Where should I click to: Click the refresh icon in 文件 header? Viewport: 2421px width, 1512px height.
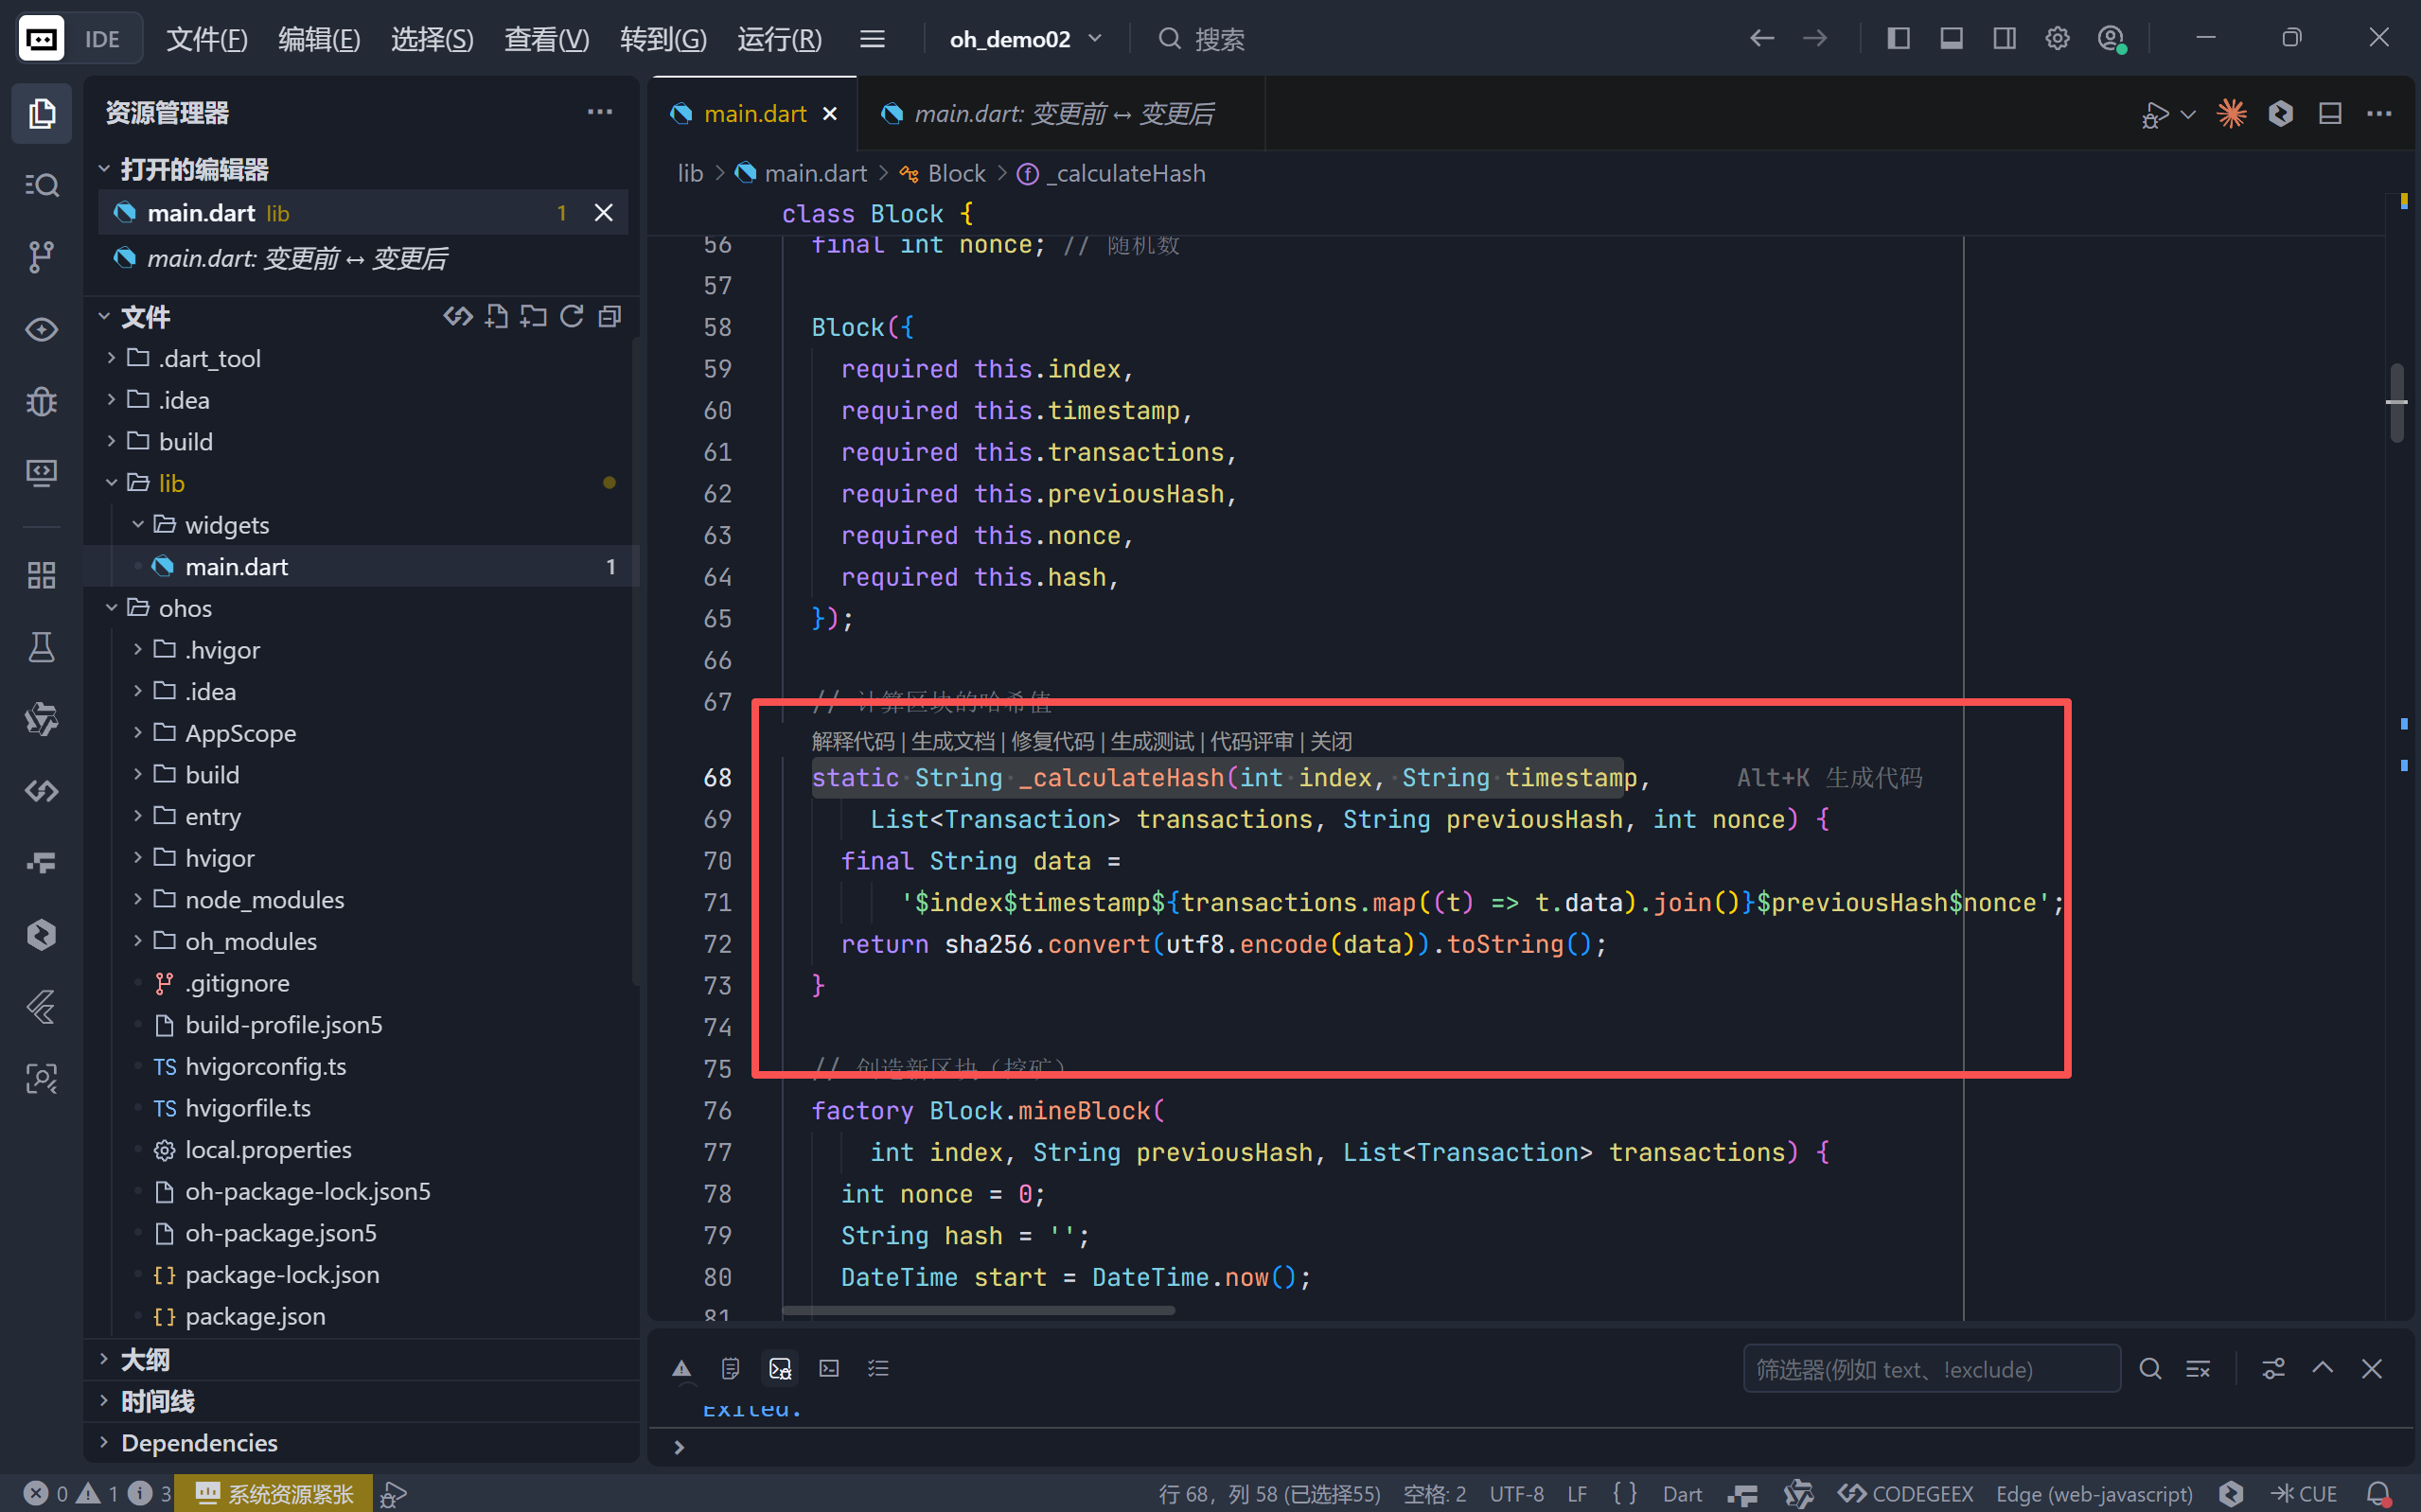(571, 317)
